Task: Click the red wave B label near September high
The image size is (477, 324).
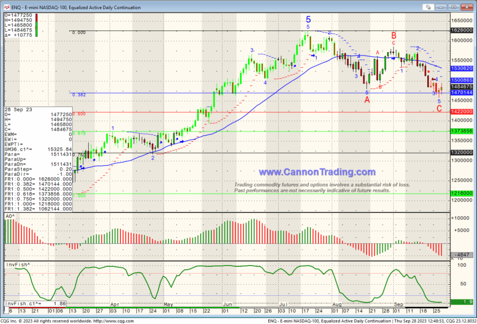Action: click(x=394, y=35)
